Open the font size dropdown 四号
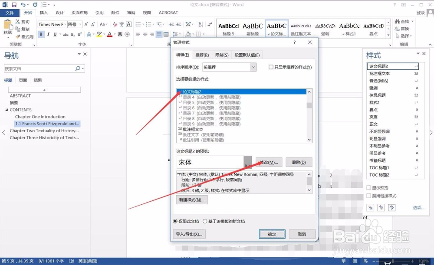The image size is (434, 265). (80, 24)
